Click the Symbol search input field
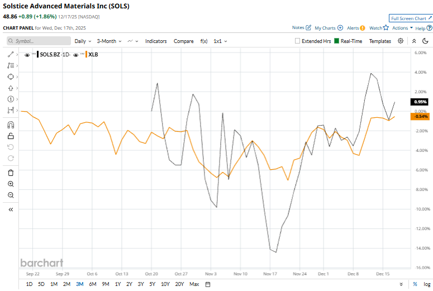433x291 pixels. [39, 41]
